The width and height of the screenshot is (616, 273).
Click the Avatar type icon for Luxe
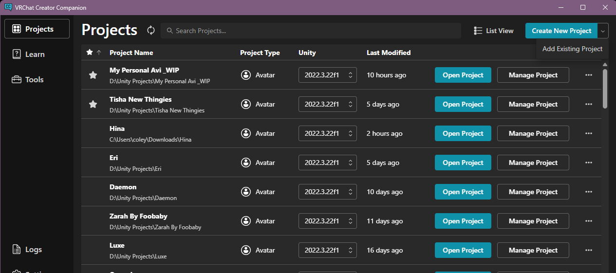[246, 250]
